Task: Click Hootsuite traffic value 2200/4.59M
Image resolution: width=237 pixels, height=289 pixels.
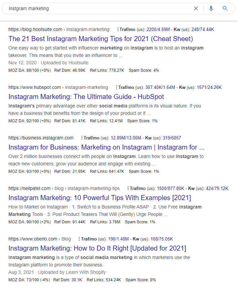Action: [x=158, y=30]
